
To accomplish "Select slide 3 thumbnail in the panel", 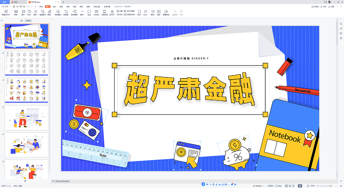I will 26,90.
